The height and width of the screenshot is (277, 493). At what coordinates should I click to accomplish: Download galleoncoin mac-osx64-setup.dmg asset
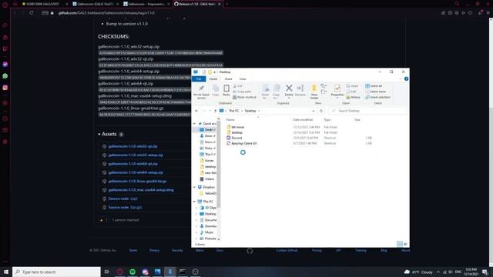141,190
